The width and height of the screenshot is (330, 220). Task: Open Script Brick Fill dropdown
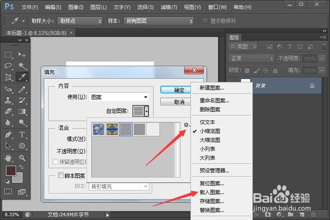[119, 186]
